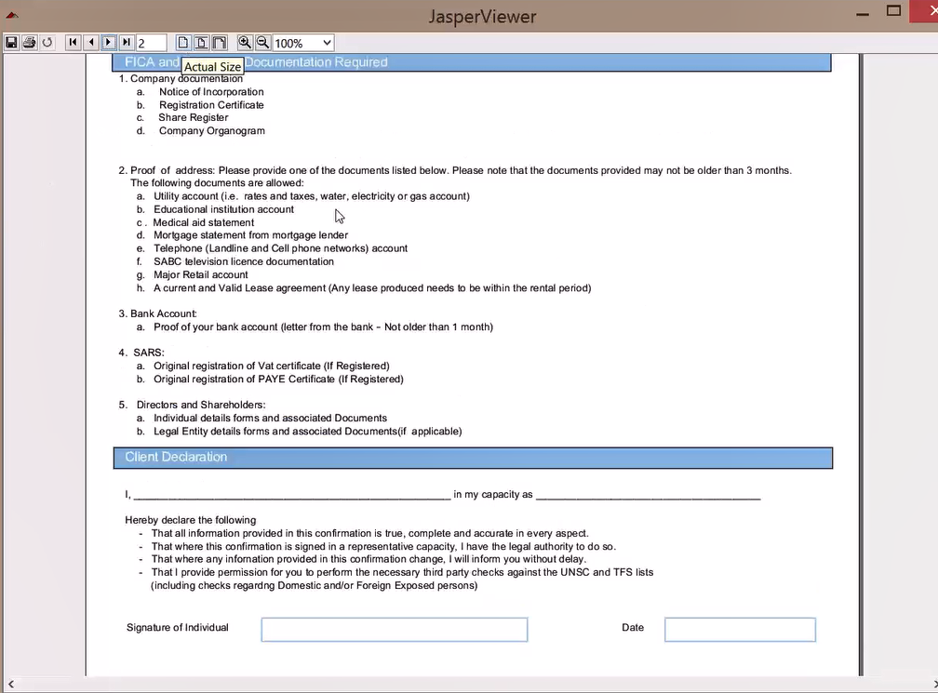Zoom in with the magnifier plus icon

coord(245,43)
